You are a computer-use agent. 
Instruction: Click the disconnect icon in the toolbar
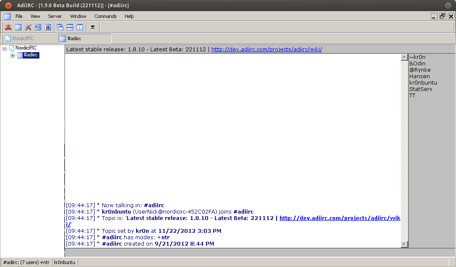pos(8,27)
